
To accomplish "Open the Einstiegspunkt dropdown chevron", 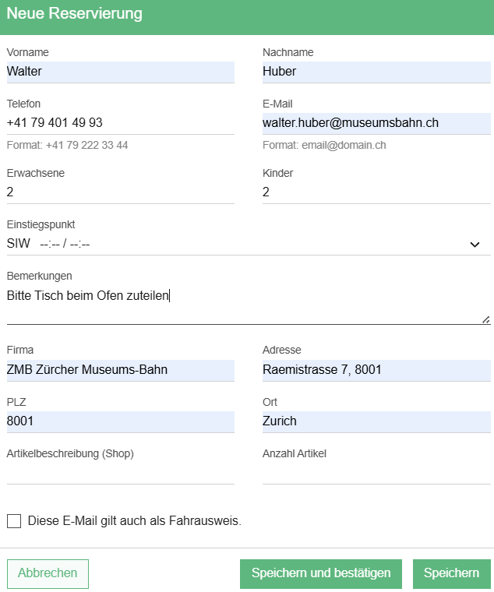I will point(475,245).
